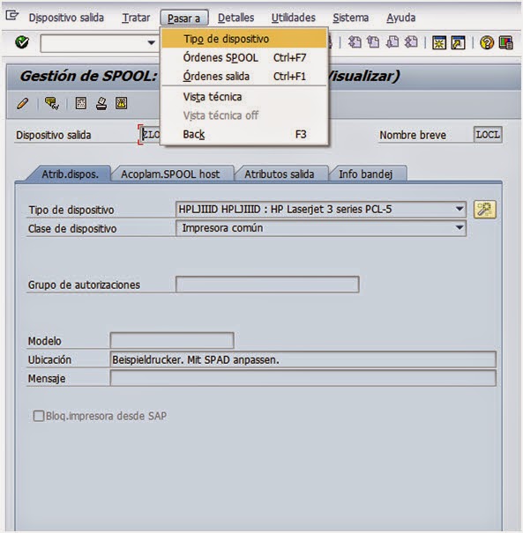Image resolution: width=523 pixels, height=533 pixels.
Task: Click the Next page toolbar icon
Action: click(392, 42)
